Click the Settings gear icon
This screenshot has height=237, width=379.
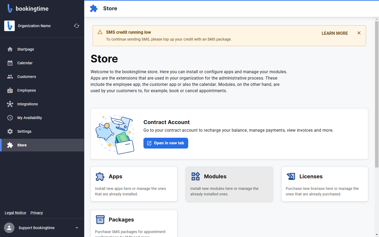click(10, 131)
